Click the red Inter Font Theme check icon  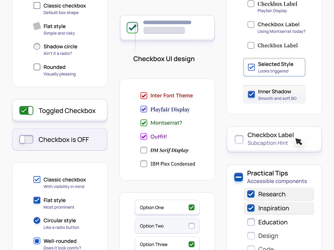point(144,96)
